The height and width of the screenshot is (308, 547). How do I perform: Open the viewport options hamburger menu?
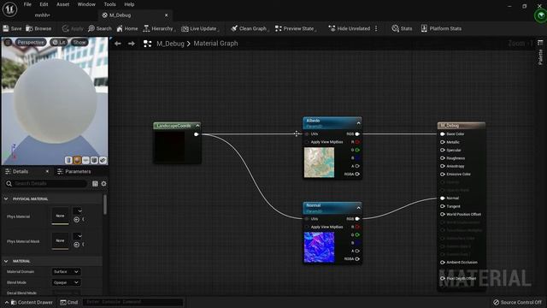tap(8, 42)
